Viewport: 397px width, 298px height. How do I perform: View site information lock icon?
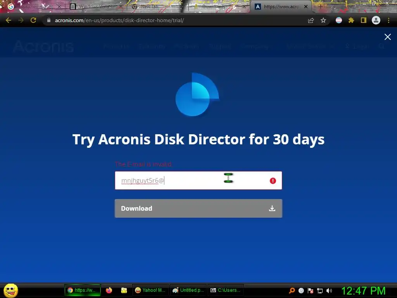(x=48, y=20)
